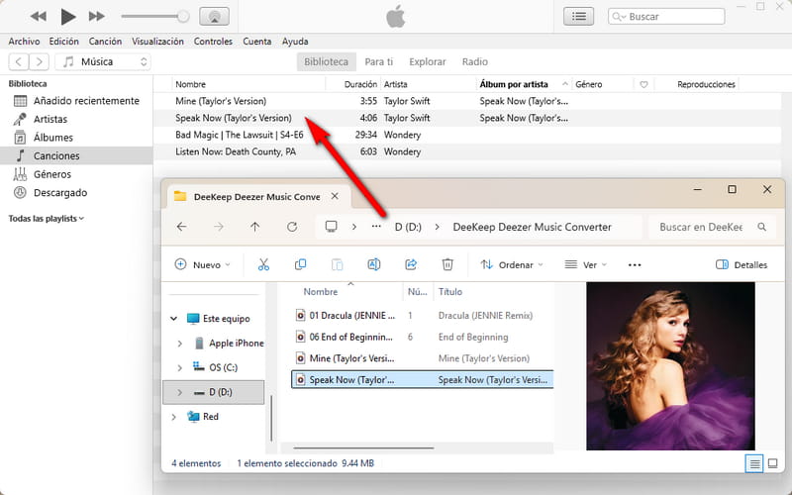Expand the Todas las playlists section
The width and height of the screenshot is (792, 495).
point(46,219)
